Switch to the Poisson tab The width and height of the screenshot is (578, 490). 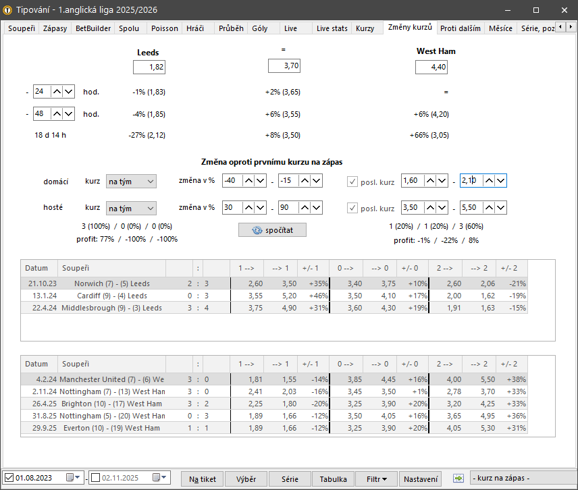pos(165,28)
